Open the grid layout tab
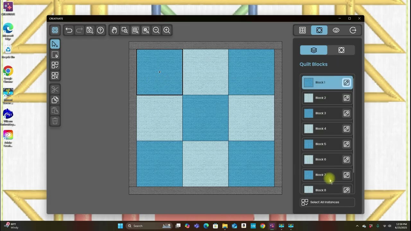 coord(302,30)
